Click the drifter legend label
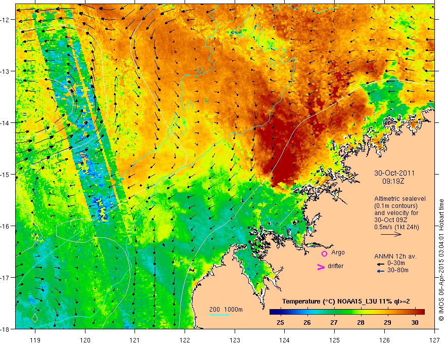This screenshot has height=344, width=445. [335, 266]
